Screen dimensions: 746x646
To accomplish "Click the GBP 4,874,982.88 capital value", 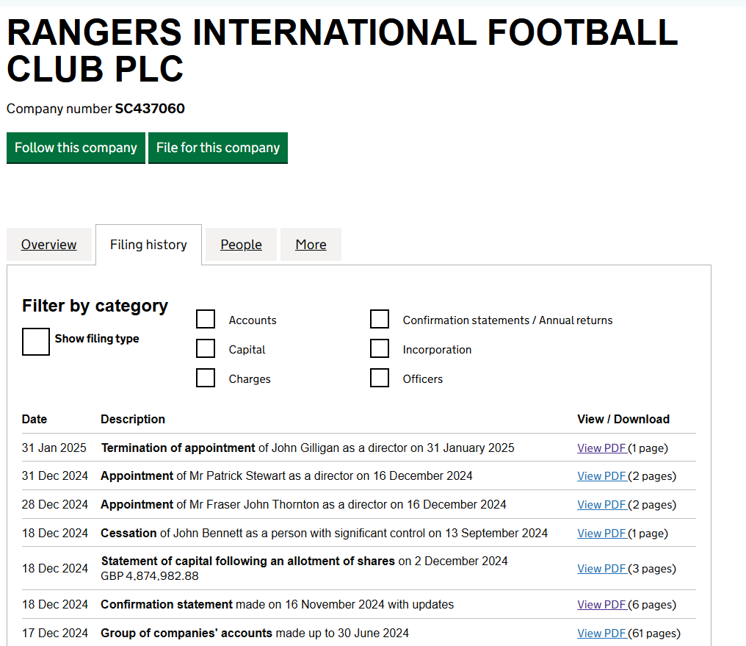I will coord(149,576).
